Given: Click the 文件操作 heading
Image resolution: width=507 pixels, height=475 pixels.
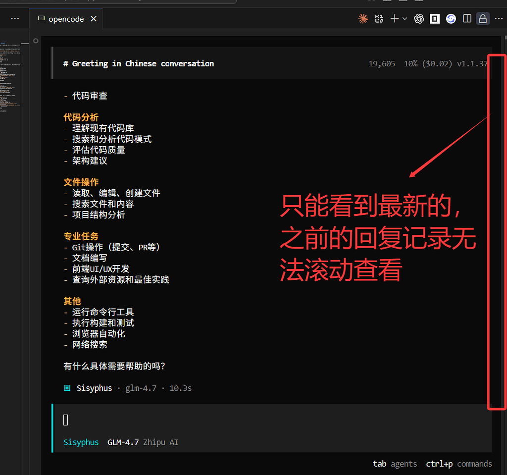Looking at the screenshot, I should tap(81, 182).
